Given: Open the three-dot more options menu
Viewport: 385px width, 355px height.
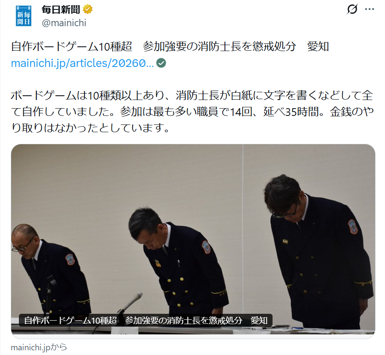Looking at the screenshot, I should [369, 9].
